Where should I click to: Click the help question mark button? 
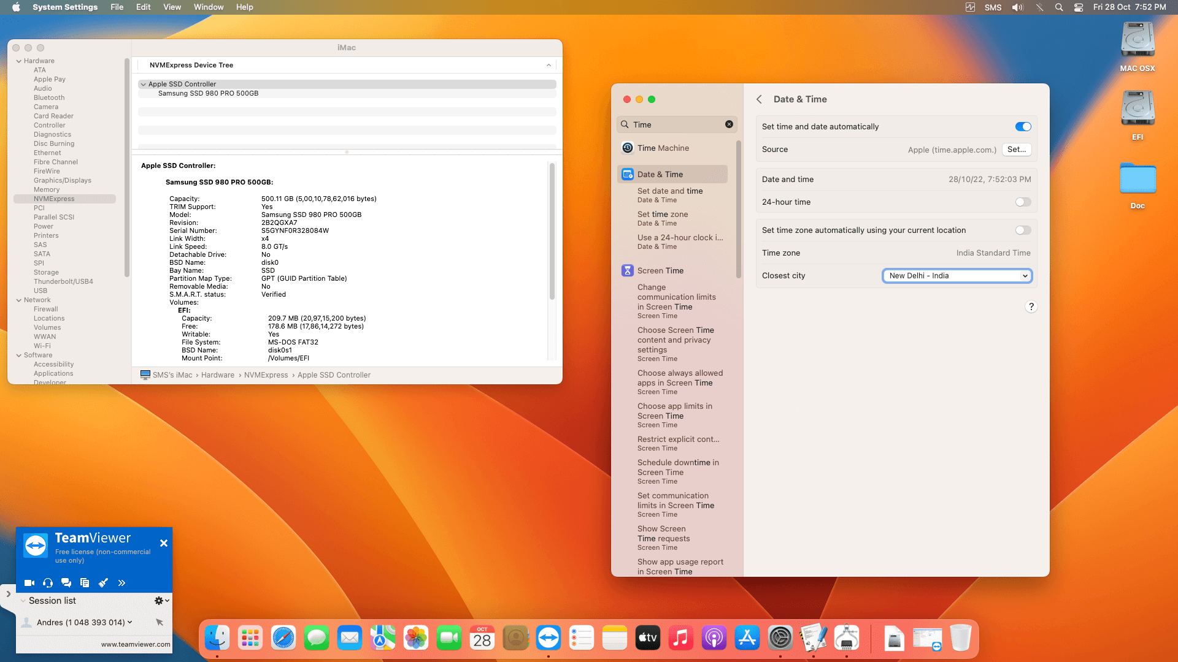tap(1031, 306)
